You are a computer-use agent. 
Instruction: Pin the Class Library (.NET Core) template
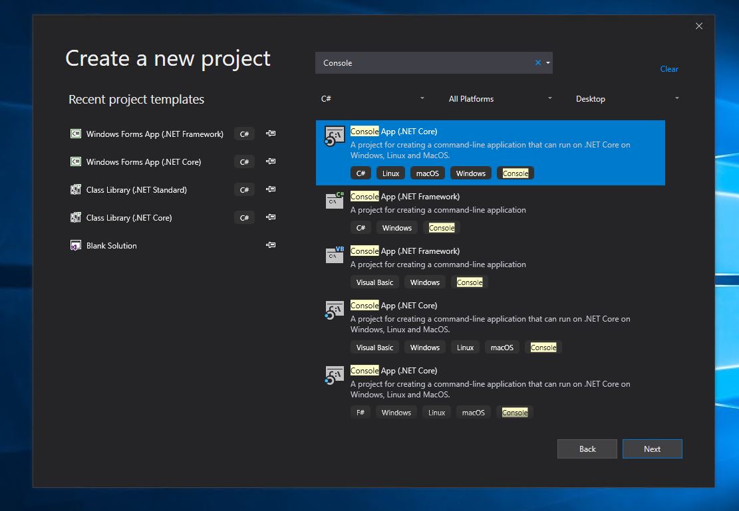[271, 217]
